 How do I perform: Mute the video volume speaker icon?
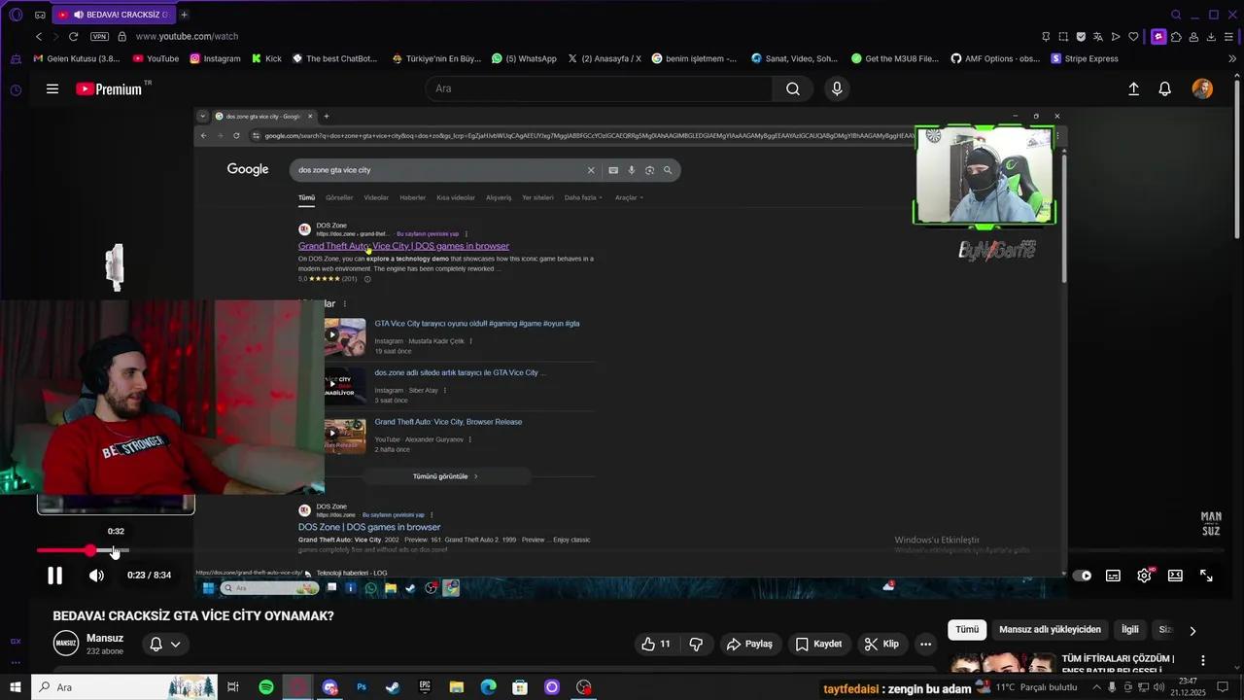pos(96,576)
